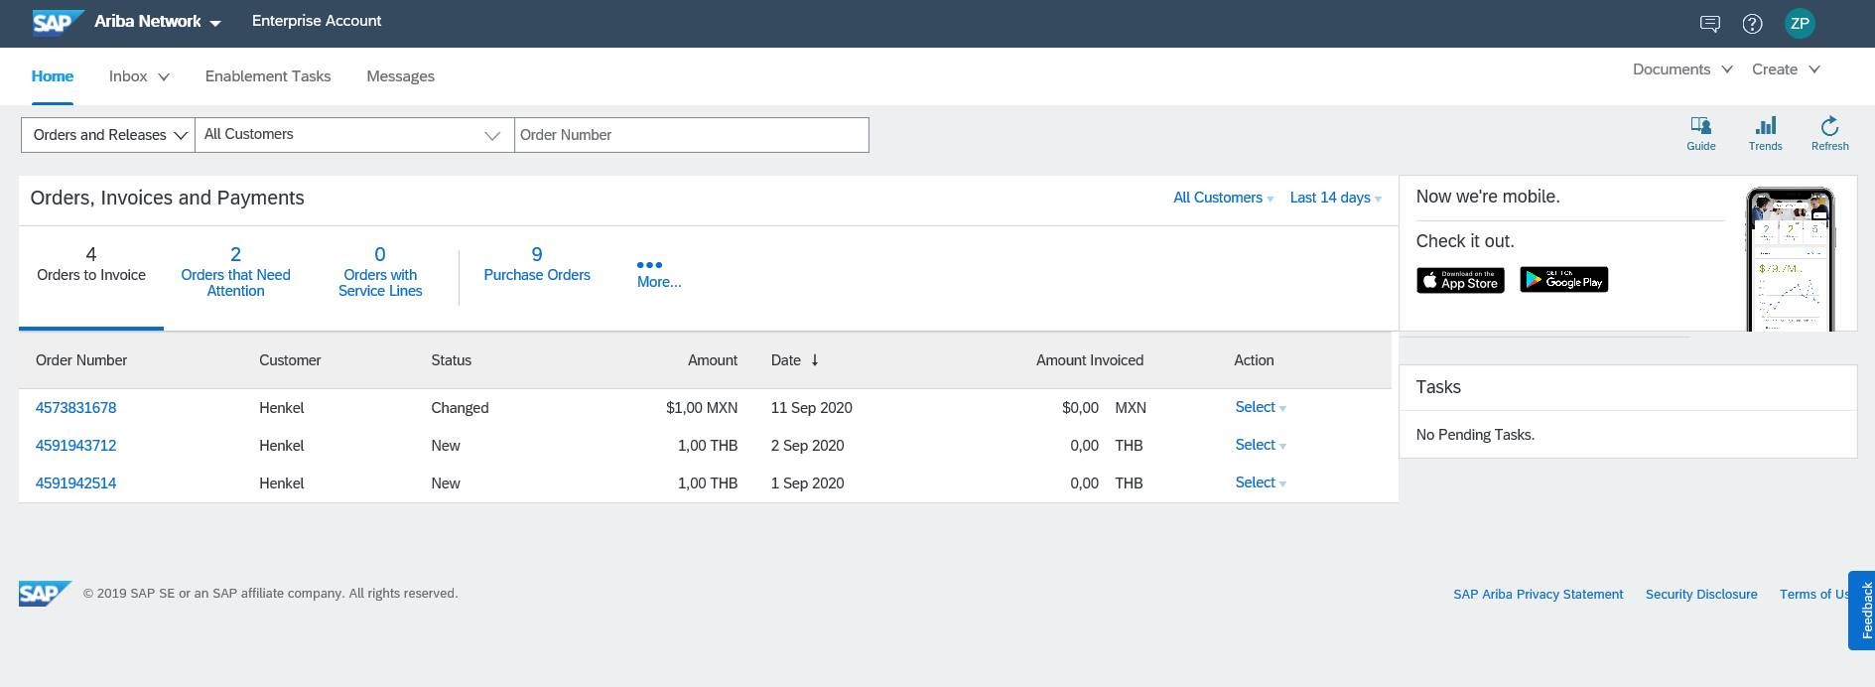Click the Amount Invoiced column header
The width and height of the screenshot is (1875, 687).
coord(1090,360)
